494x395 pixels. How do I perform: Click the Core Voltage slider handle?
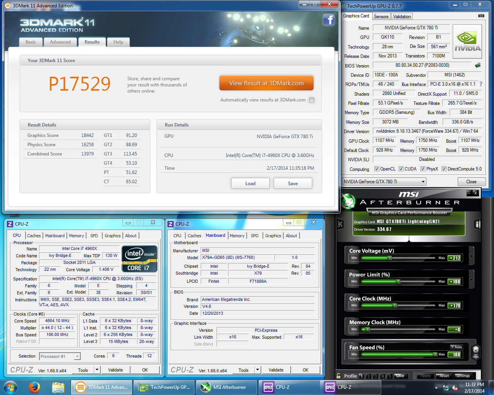click(389, 258)
